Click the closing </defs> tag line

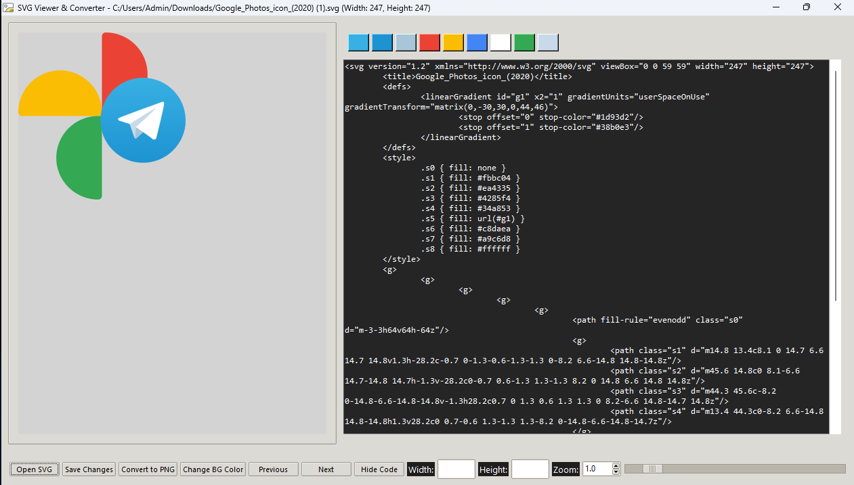point(399,147)
